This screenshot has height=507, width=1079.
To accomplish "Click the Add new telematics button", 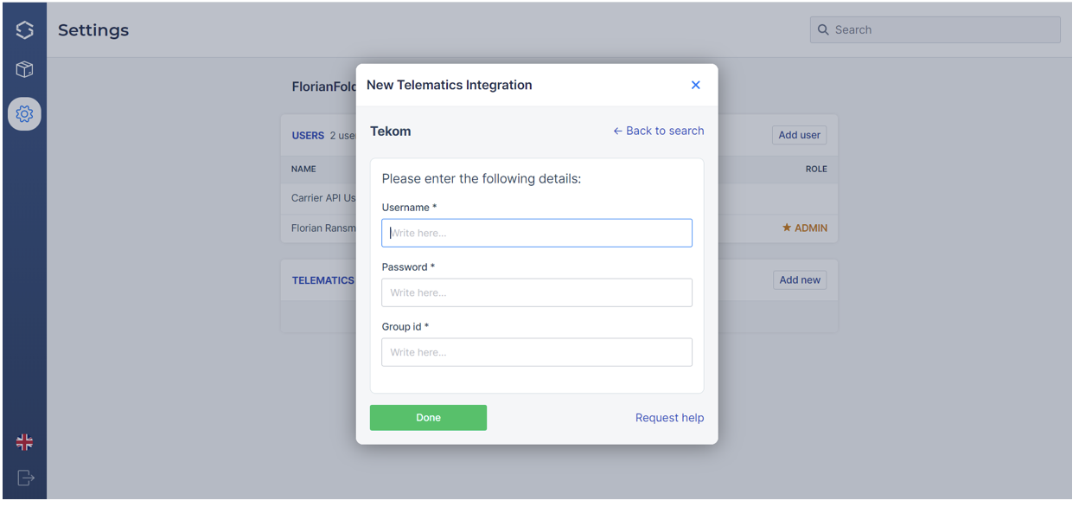I will pyautogui.click(x=800, y=280).
